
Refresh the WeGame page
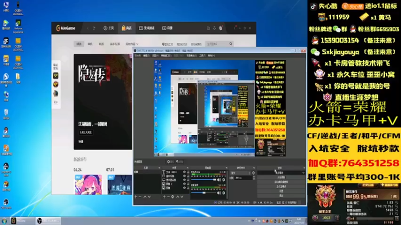pos(94,28)
